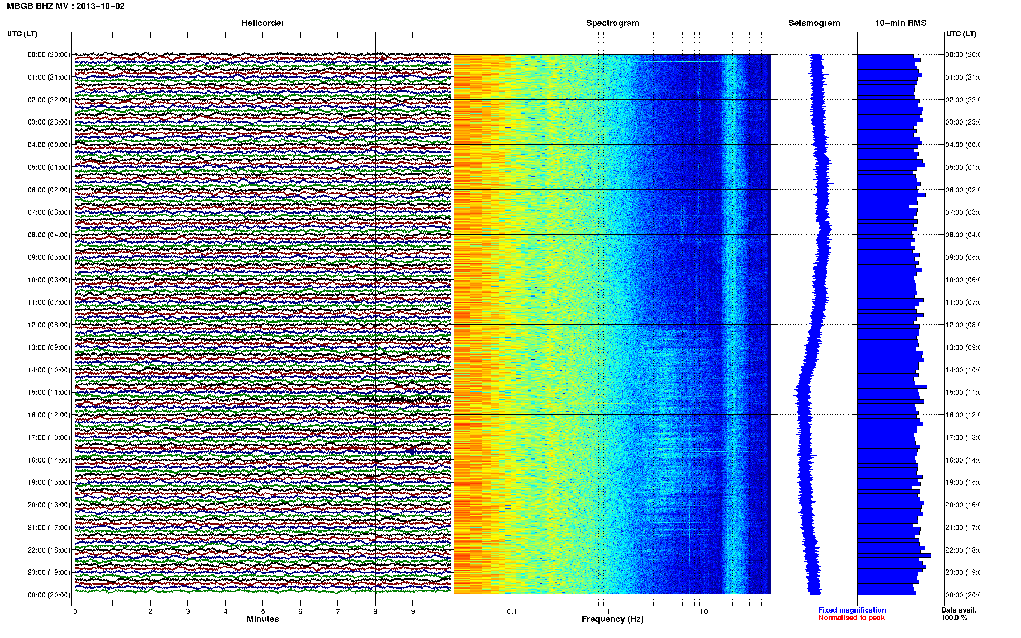
Task: Click the minute 7 tick label on Helicorder
Action: [x=338, y=611]
